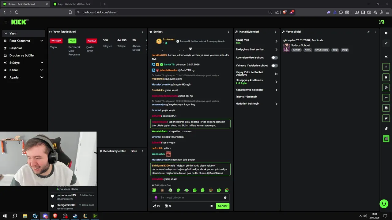
Task: Open Hedefleri belirleyin settings
Action: coord(257,104)
